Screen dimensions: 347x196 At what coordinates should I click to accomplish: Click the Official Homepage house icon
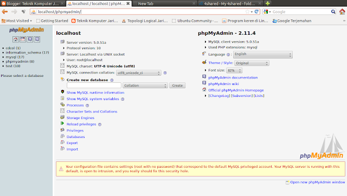(x=204, y=89)
